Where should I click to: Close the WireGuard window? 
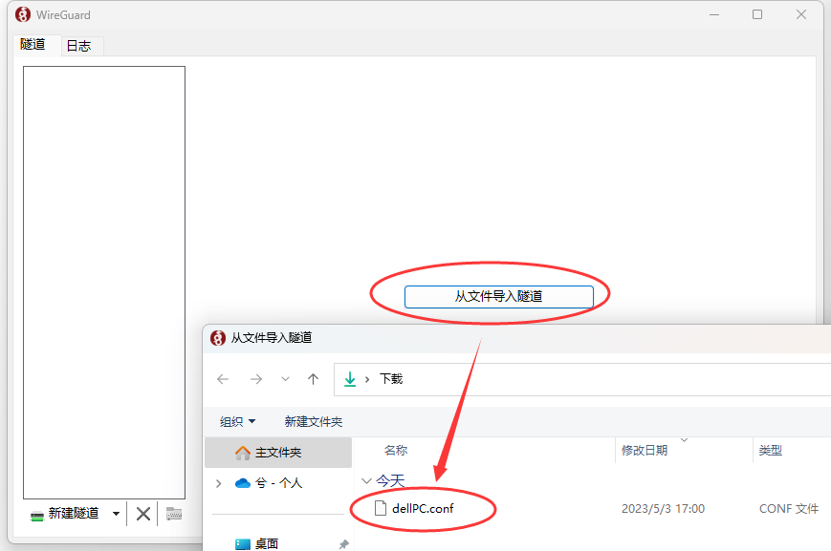point(801,14)
